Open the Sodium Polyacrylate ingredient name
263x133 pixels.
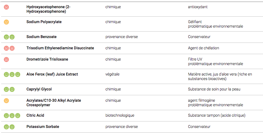click(44, 22)
